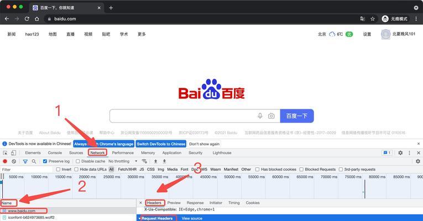The height and width of the screenshot is (221, 423).
Task: Open DevTools more options dots
Action: (409, 153)
